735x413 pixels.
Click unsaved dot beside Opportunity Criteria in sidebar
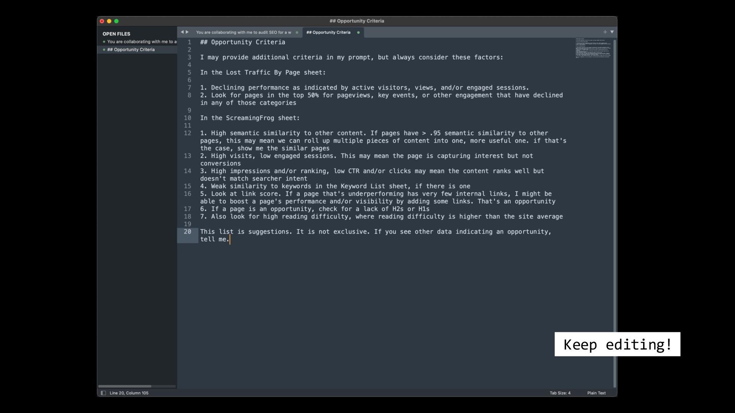click(x=104, y=50)
